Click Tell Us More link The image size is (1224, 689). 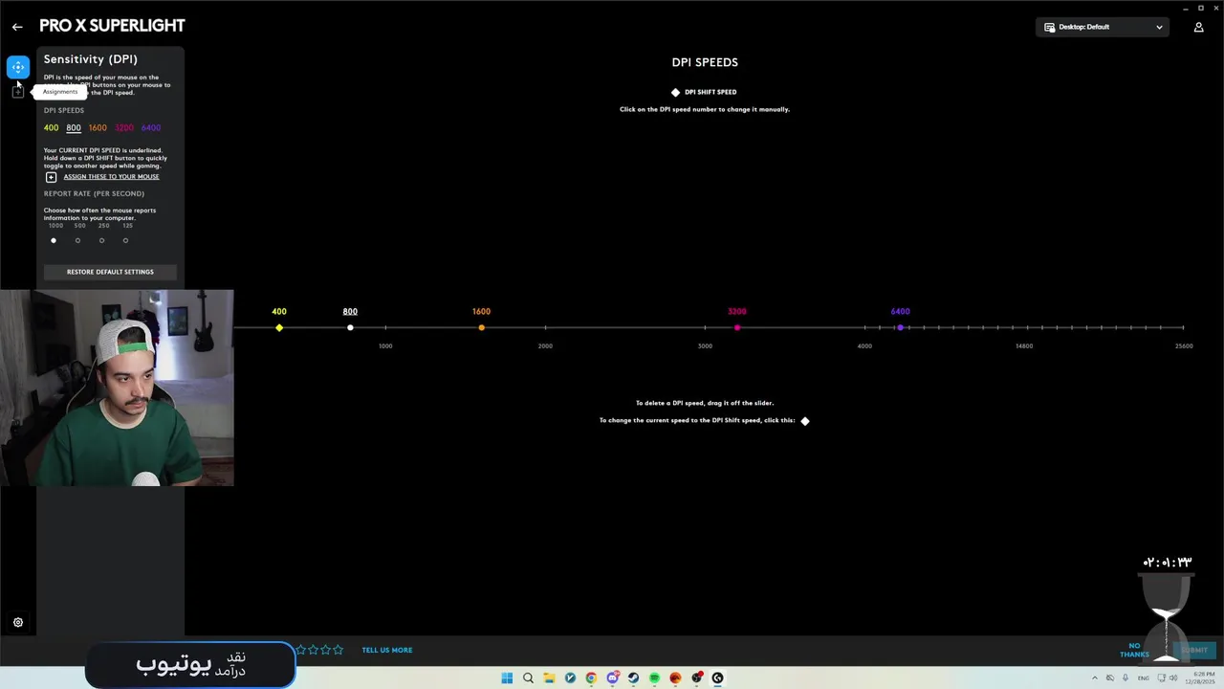point(387,650)
